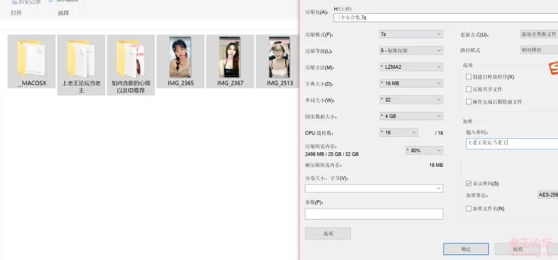
Task: Click 打开 in the Explorer ribbon
Action: point(16,13)
